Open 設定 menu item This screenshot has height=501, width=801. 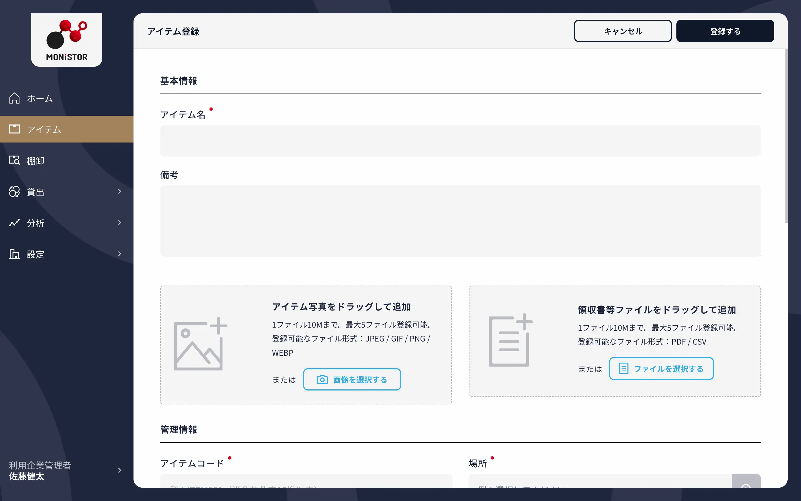click(x=66, y=254)
